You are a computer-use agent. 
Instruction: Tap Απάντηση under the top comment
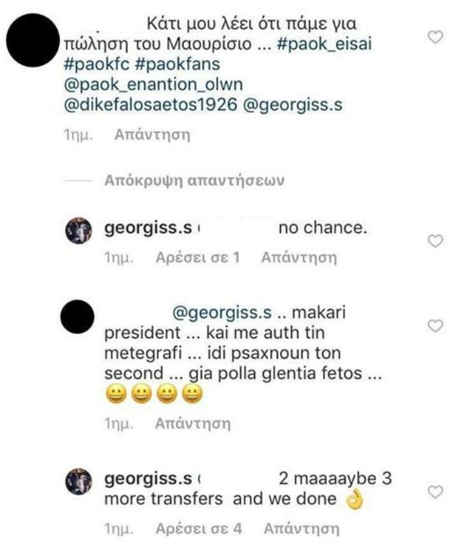pyautogui.click(x=152, y=135)
